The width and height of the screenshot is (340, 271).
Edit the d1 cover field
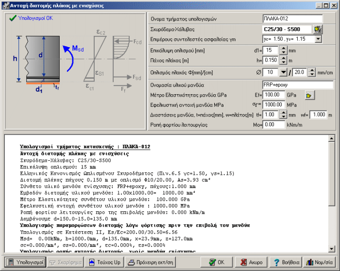coord(271,51)
